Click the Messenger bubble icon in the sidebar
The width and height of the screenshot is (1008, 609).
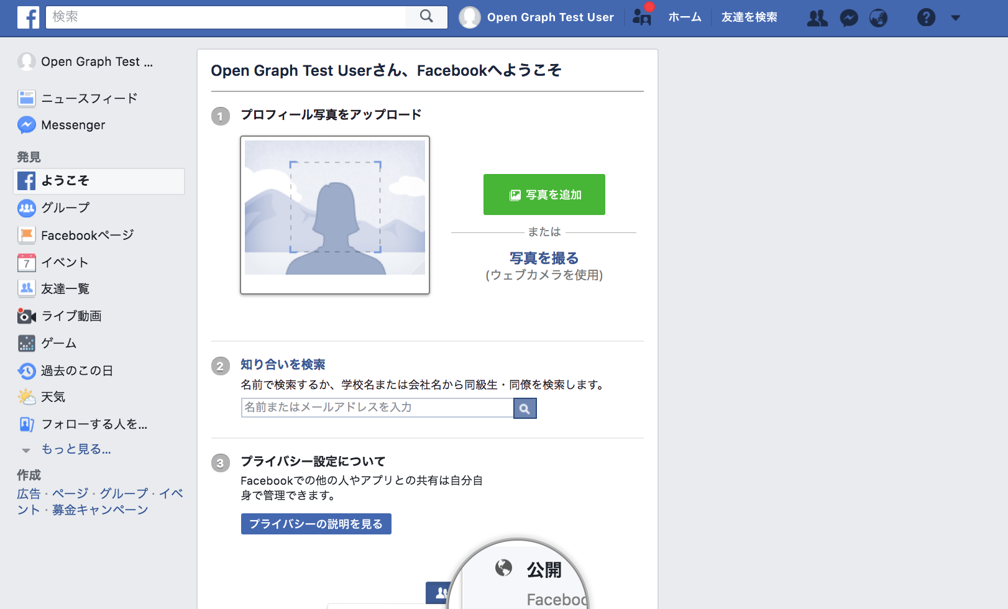pos(27,125)
